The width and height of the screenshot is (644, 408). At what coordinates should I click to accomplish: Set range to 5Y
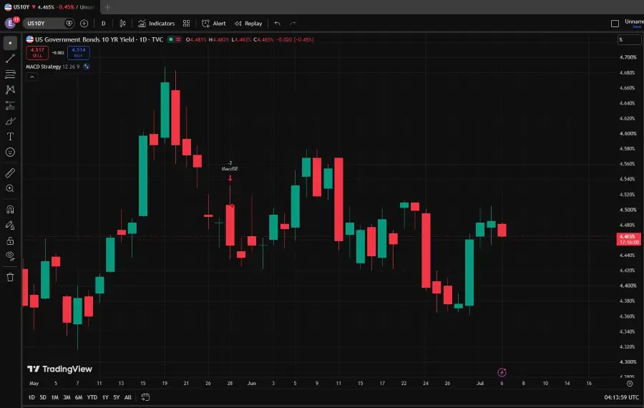click(116, 397)
